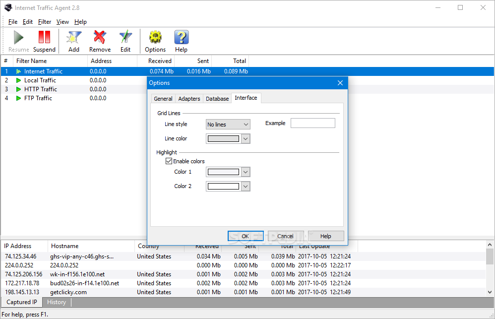Click Cancel in the Options dialog

tap(286, 236)
